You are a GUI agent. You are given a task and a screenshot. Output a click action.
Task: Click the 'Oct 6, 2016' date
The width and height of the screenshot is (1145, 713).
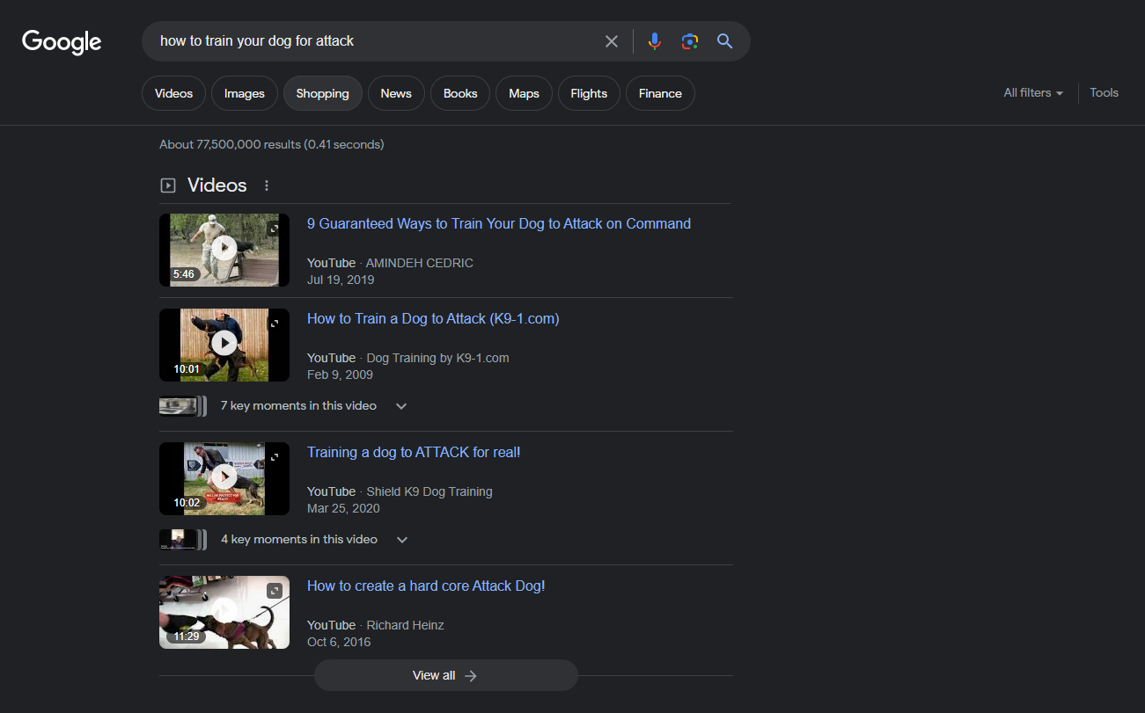pos(339,642)
